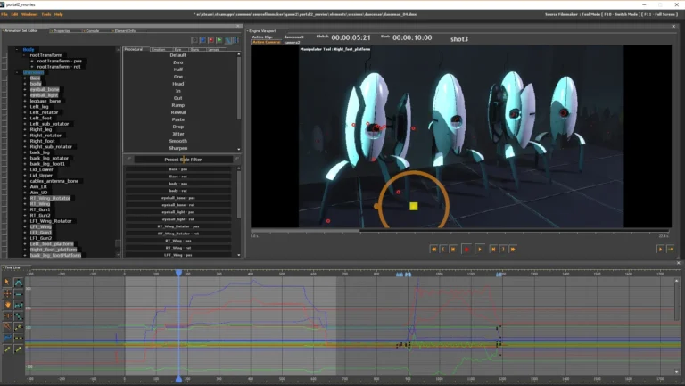Collapse the Body group in the tree
Image resolution: width=685 pixels, height=386 pixels.
(17, 50)
